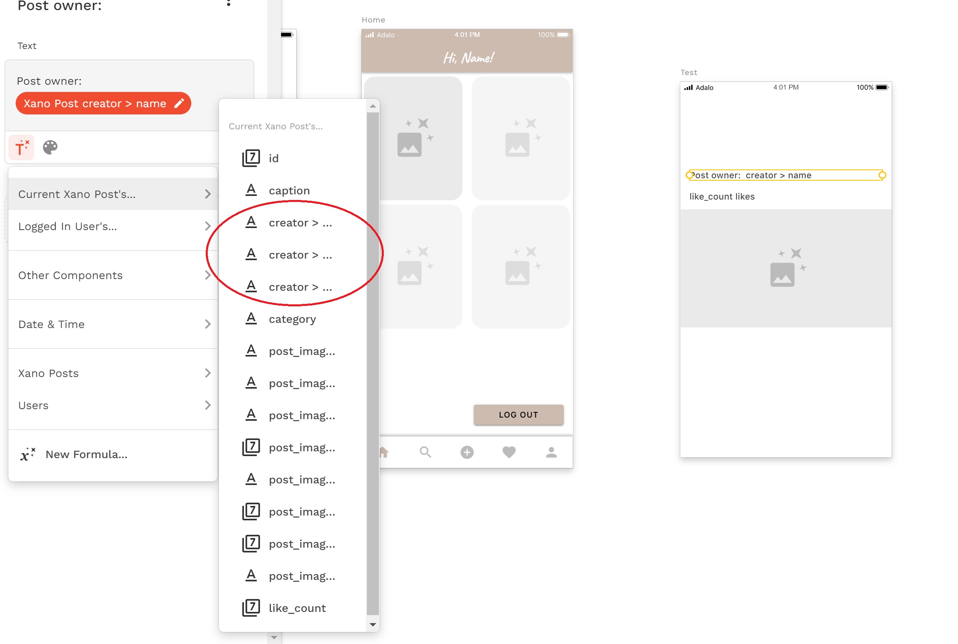The width and height of the screenshot is (958, 644).
Task: Select the magic text formatting icon
Action: [x=21, y=147]
